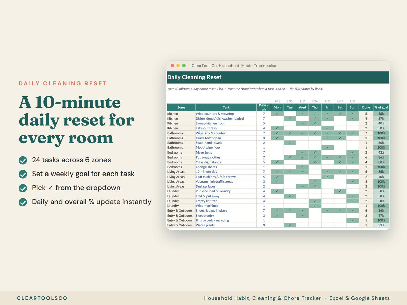
Task: Click the Days/wk value 7 for Make beds
Action: point(264,152)
